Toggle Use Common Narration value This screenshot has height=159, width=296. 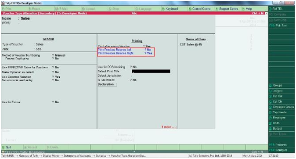tap(58, 77)
